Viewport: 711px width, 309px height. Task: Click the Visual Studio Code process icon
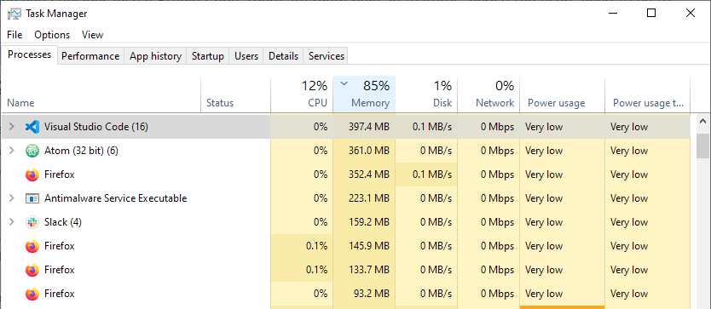[32, 127]
